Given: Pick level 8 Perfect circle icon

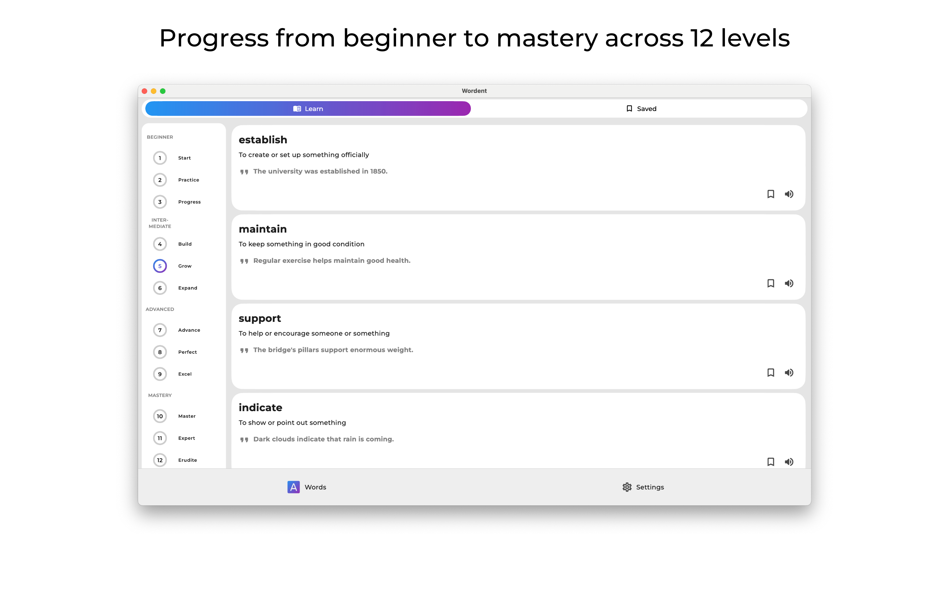Looking at the screenshot, I should tap(159, 352).
